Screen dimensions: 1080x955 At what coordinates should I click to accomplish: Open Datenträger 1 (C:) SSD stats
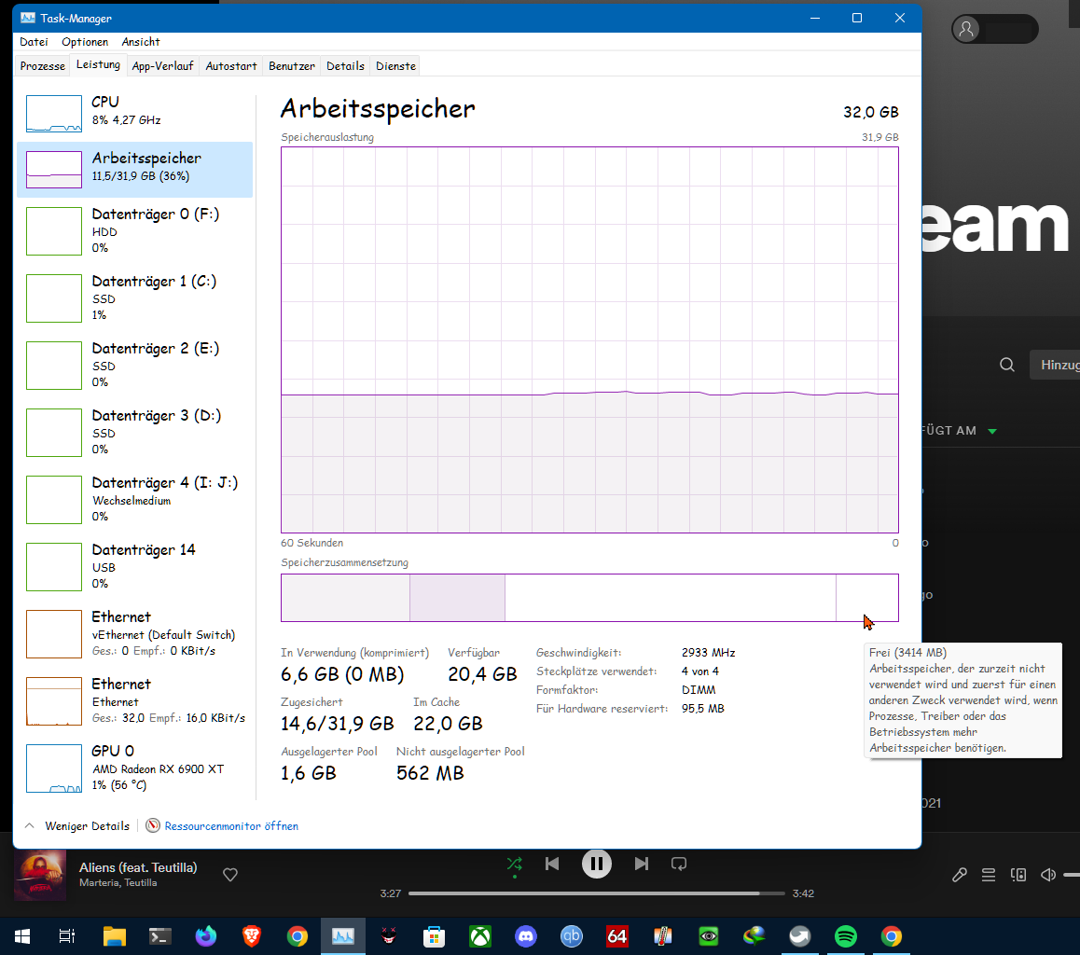(135, 298)
